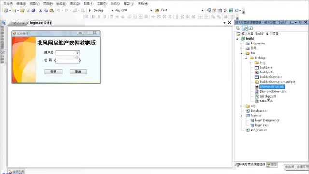Click the smart tag arrow above password field
309x174 pixels.
coord(77,58)
